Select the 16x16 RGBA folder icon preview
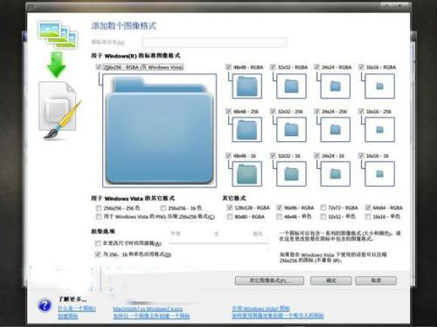Viewport: 437px width, 327px height. 379,86
